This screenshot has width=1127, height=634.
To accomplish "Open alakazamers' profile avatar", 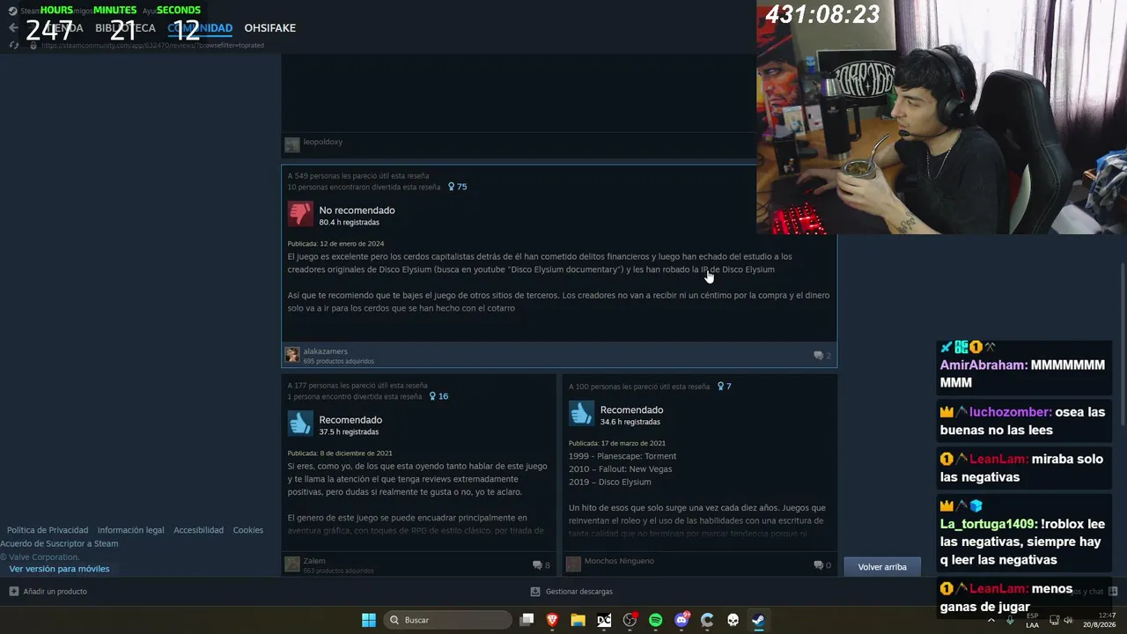I will point(292,355).
